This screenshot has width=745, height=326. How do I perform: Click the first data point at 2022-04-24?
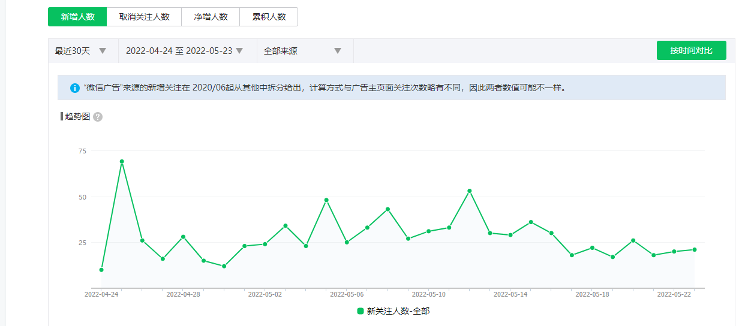pyautogui.click(x=101, y=270)
